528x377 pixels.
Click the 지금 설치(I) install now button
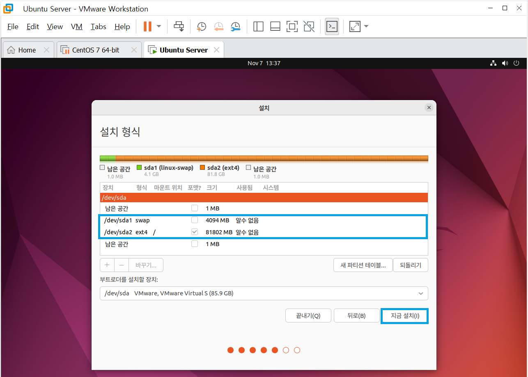coord(405,316)
